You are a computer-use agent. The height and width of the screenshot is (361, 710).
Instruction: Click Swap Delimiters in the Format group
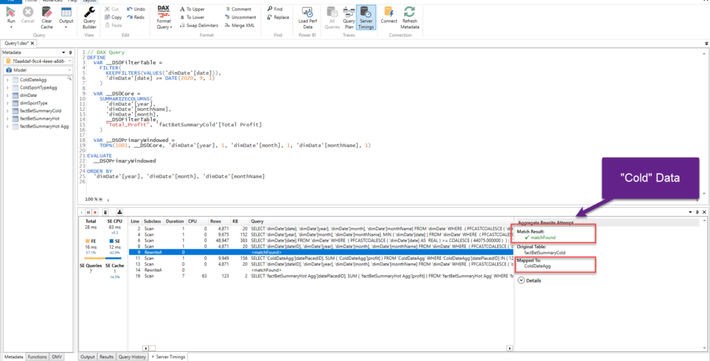[199, 26]
